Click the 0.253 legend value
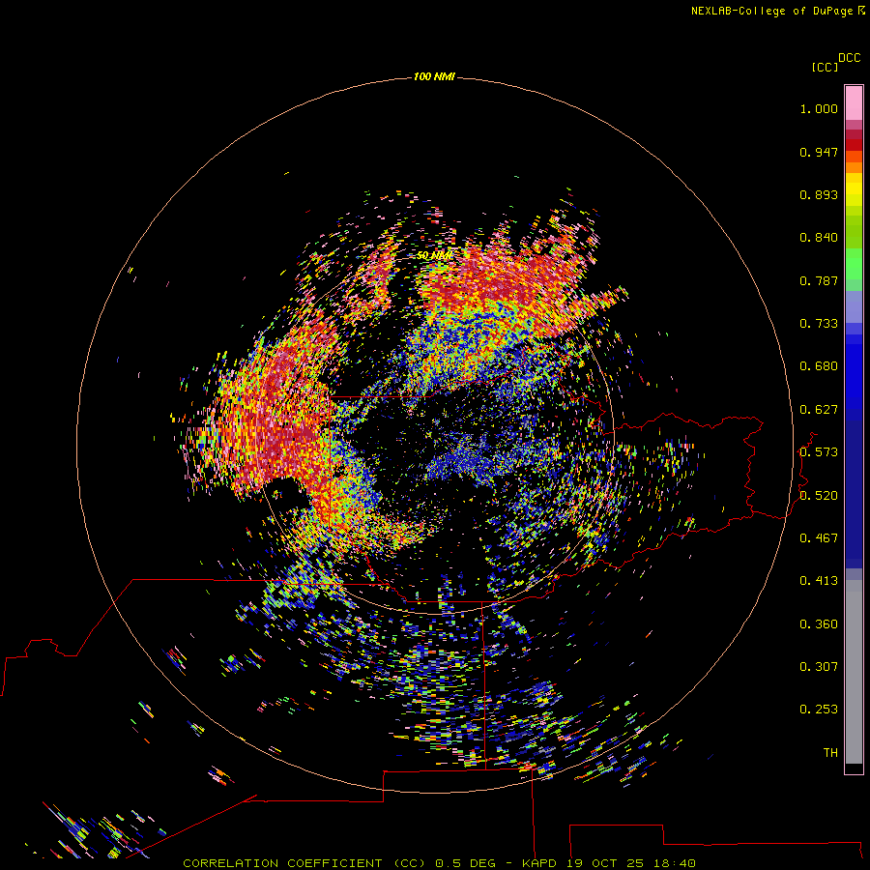The image size is (870, 870). click(x=819, y=710)
